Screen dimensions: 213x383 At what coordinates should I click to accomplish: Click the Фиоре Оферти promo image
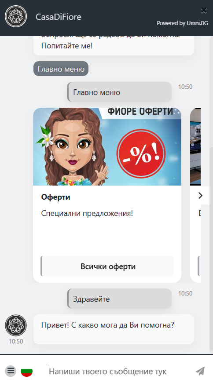(x=107, y=146)
